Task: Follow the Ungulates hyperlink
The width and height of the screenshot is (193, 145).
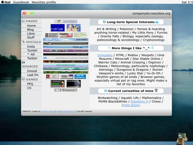Action: (x=105, y=55)
